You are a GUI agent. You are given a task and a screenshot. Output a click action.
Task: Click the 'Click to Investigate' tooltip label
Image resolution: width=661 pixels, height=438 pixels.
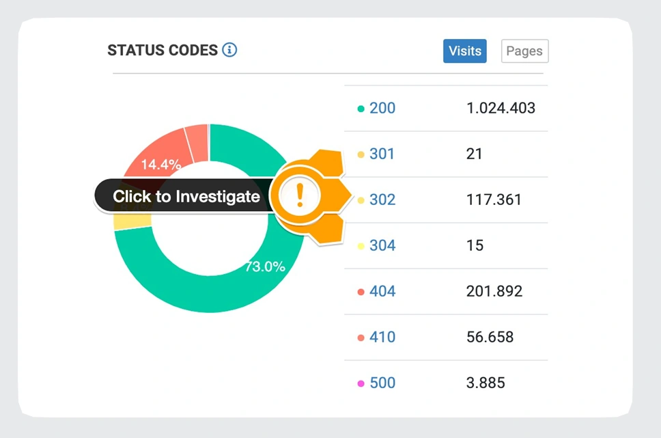[x=186, y=197]
